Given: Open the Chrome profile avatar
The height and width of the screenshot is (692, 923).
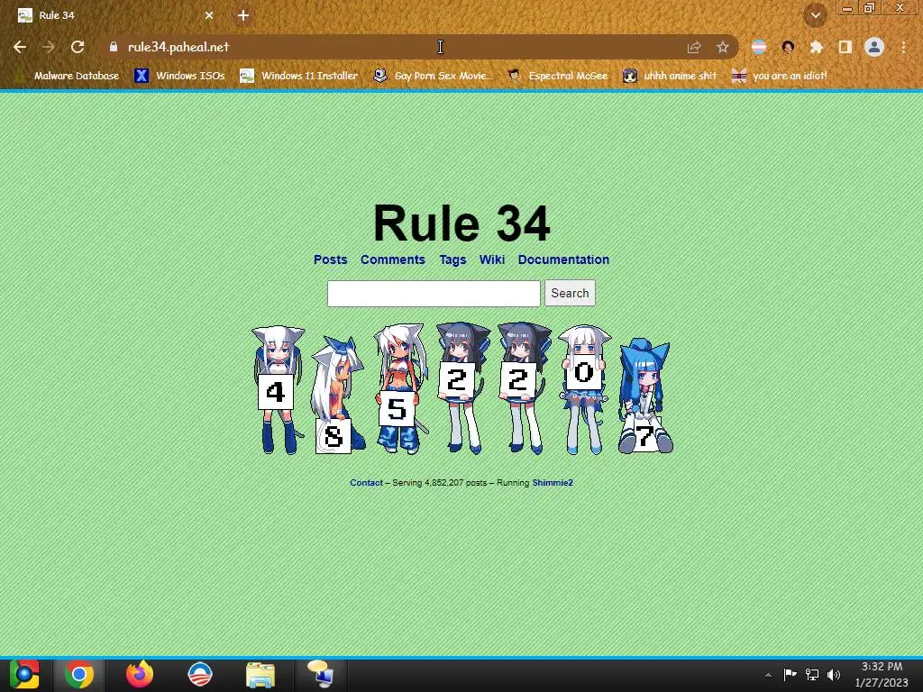Looking at the screenshot, I should pos(874,47).
